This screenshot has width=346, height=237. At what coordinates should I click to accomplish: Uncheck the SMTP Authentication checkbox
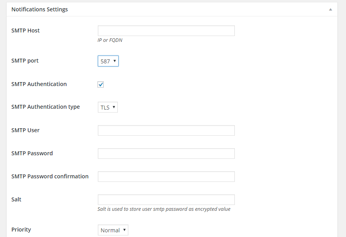[x=101, y=84]
